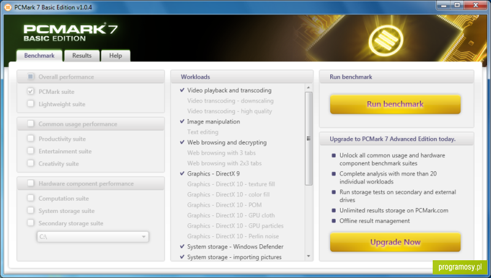
Task: Select Graphics - DirectX 9 workload
Action: tap(213, 174)
